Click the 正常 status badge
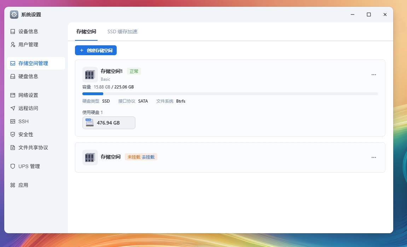407x247 pixels. pyautogui.click(x=134, y=71)
